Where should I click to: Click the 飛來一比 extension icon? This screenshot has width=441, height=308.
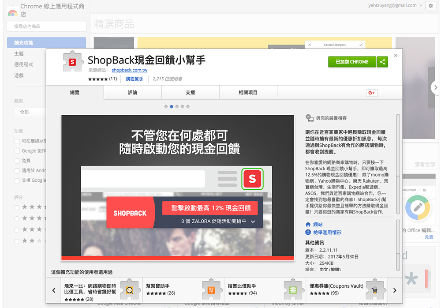(130, 289)
